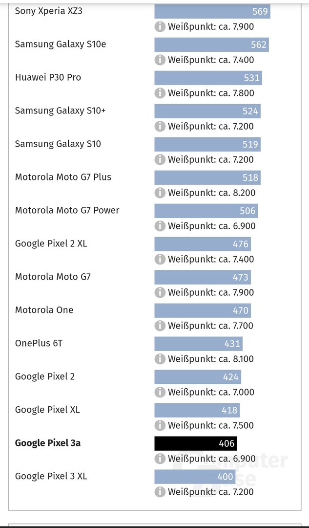Select the Google Pixel XL bar showing 418
Screen dimensions: 309x528
197,410
